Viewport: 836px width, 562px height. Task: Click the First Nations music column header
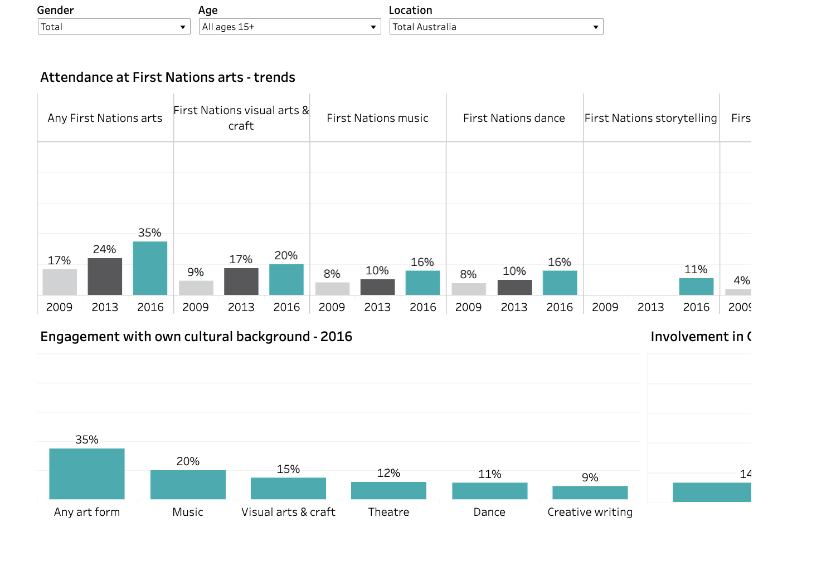(x=377, y=118)
